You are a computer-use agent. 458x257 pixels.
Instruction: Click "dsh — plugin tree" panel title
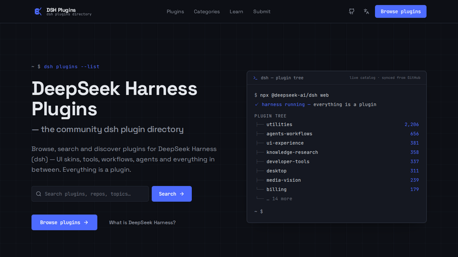(x=282, y=78)
